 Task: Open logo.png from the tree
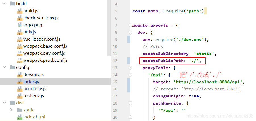pyautogui.click(x=33, y=25)
